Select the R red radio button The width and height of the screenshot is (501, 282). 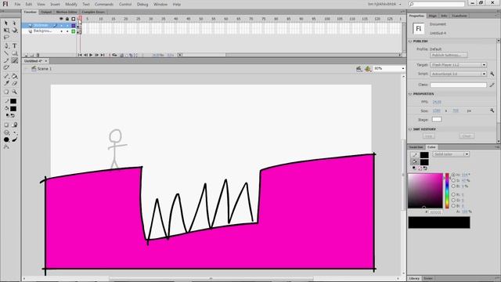453,194
